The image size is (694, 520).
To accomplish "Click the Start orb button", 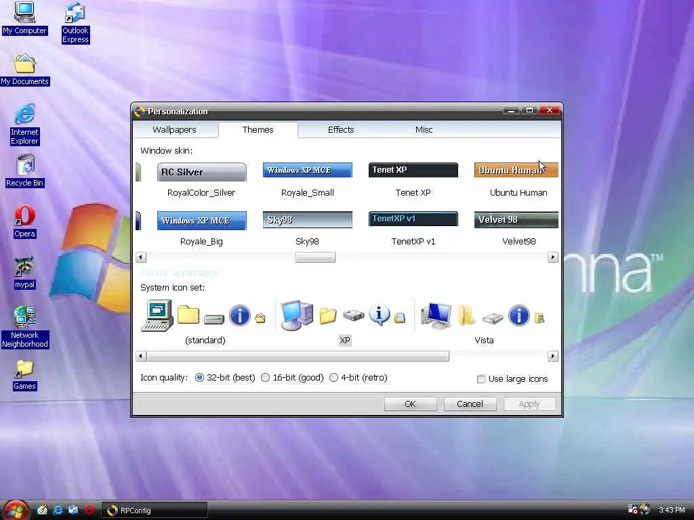I will pos(16,511).
